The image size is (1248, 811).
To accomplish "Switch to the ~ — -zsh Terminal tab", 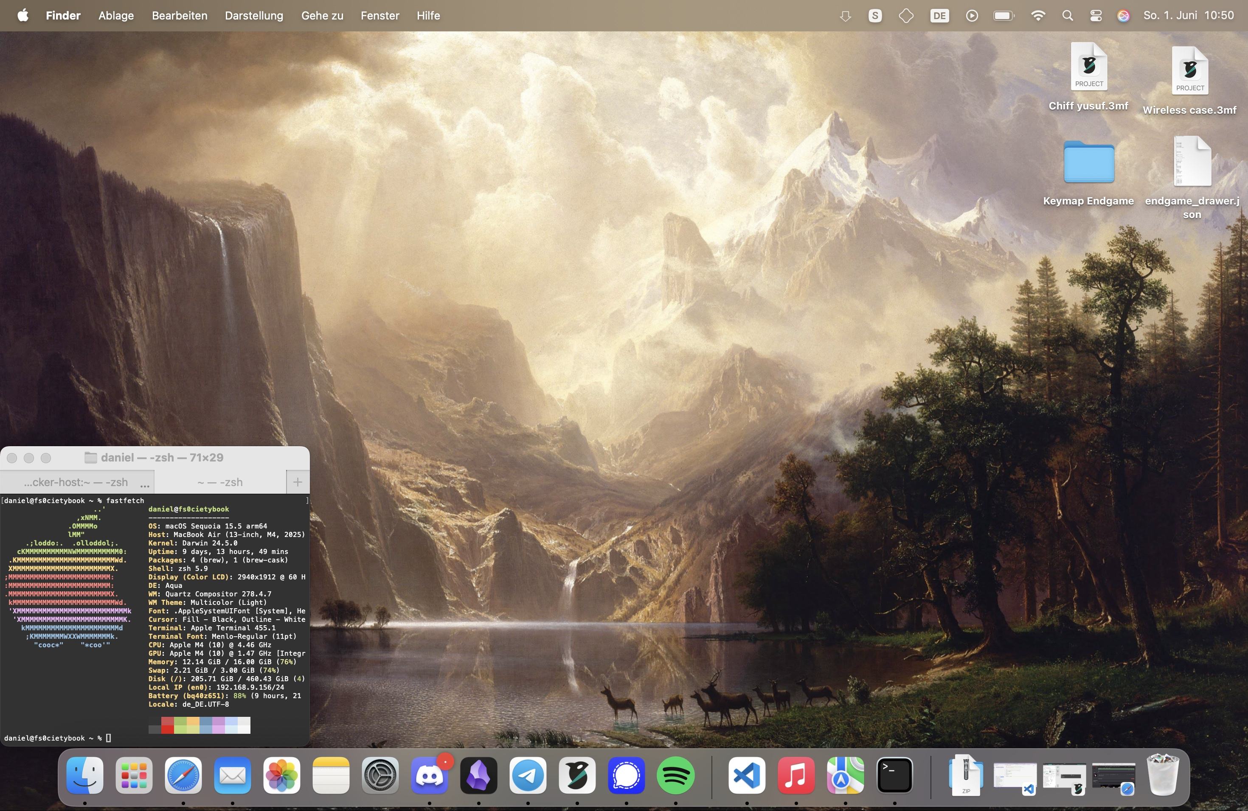I will [220, 482].
